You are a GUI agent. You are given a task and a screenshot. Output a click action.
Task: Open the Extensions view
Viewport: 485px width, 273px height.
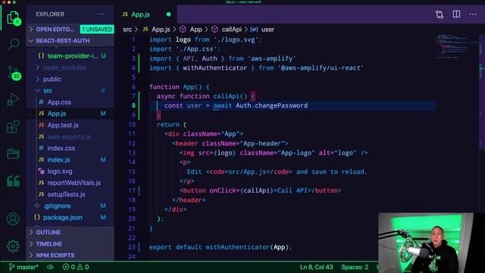(13, 127)
